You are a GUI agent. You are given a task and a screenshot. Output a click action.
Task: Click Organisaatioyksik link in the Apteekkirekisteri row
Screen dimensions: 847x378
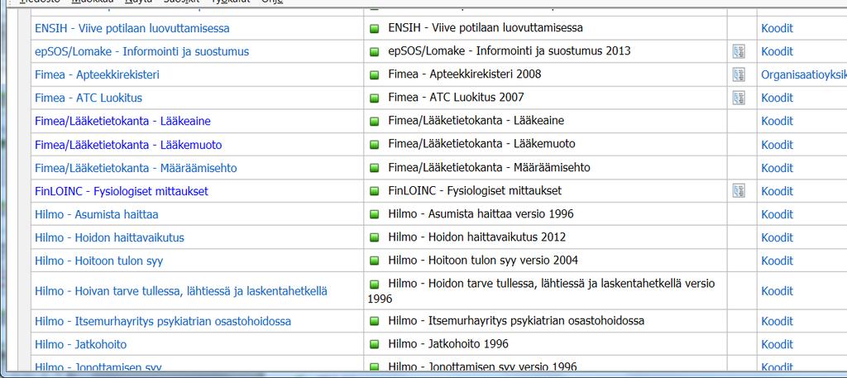pyautogui.click(x=804, y=74)
